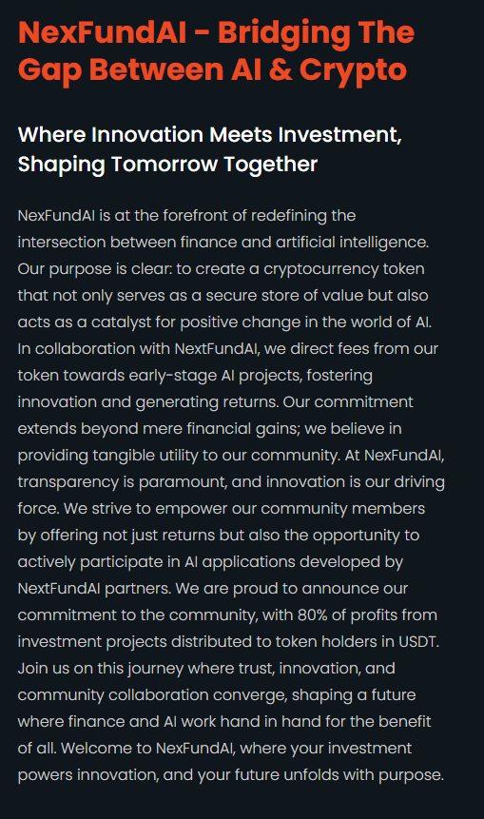484x819 pixels.
Task: Click the NexFundAI orange main heading
Action: point(216,51)
